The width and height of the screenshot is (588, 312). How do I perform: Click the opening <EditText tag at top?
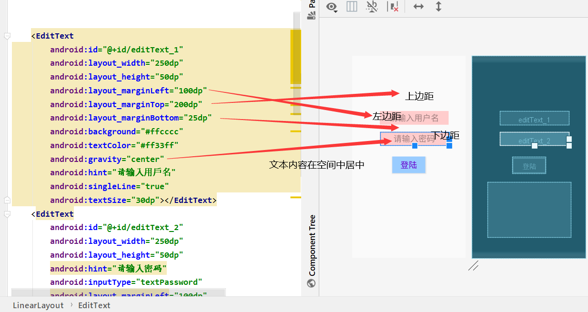(52, 36)
